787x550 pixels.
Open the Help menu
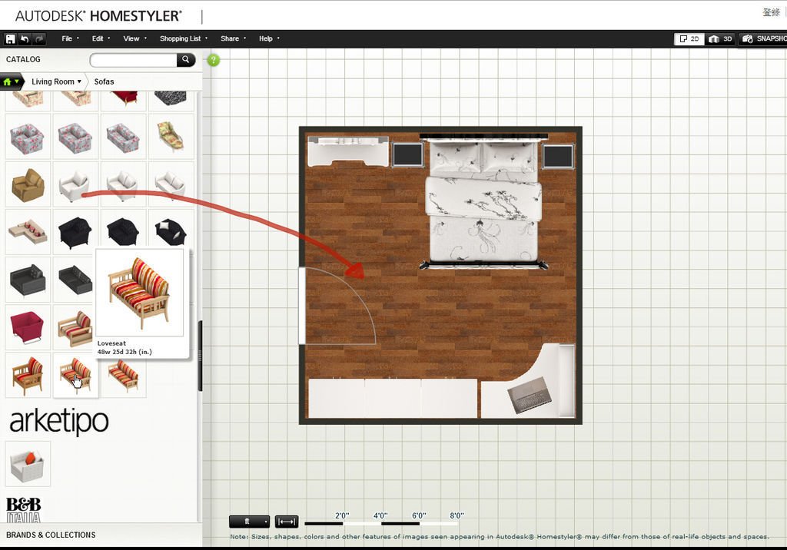click(269, 38)
